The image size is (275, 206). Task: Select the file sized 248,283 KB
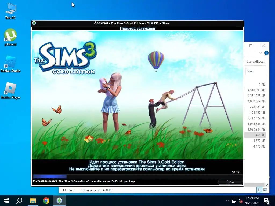[256, 107]
